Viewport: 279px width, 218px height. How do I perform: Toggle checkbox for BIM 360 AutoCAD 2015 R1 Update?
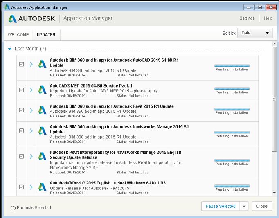pyautogui.click(x=22, y=64)
